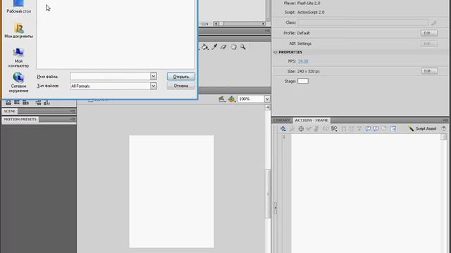Click the Check syntax checkmark icon
This screenshot has width=451, height=253.
tap(309, 129)
